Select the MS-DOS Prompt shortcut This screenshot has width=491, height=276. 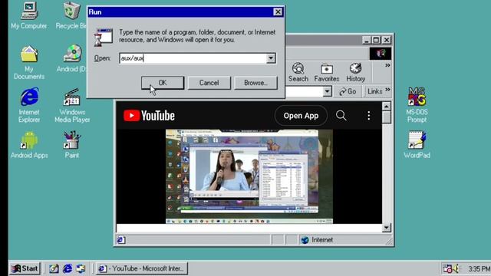coord(417,105)
